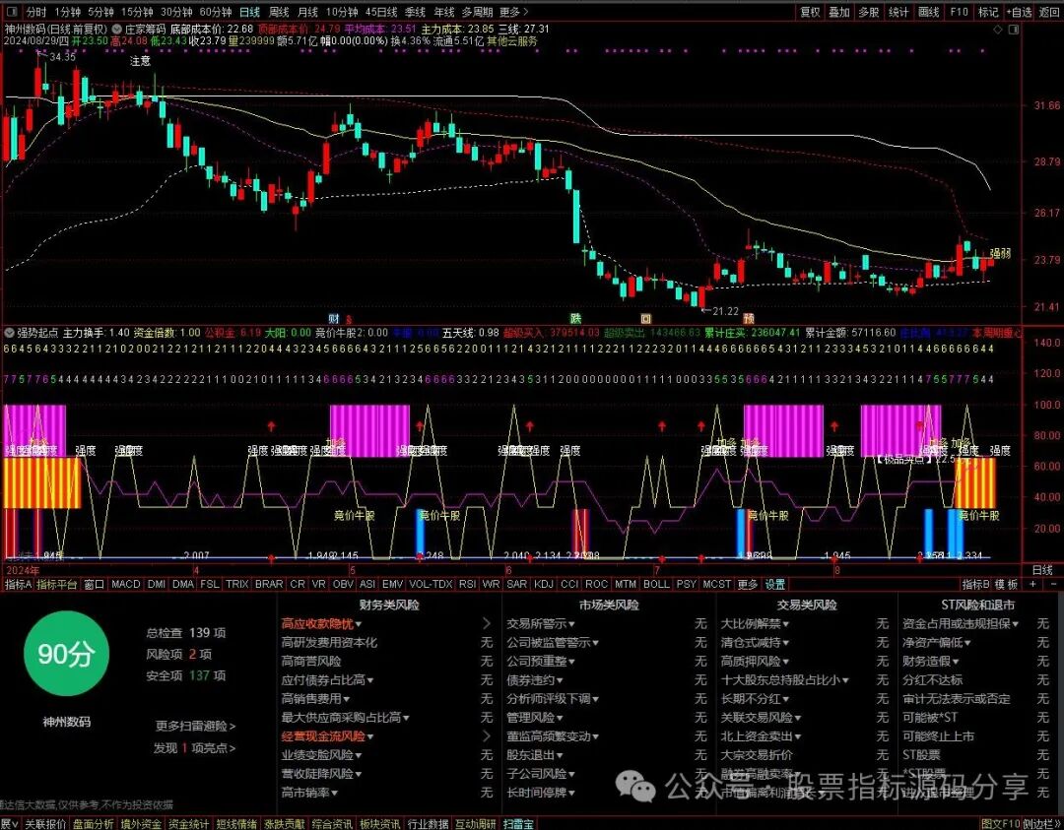Click the 返回 back button
The height and width of the screenshot is (830, 1064).
(x=1050, y=12)
